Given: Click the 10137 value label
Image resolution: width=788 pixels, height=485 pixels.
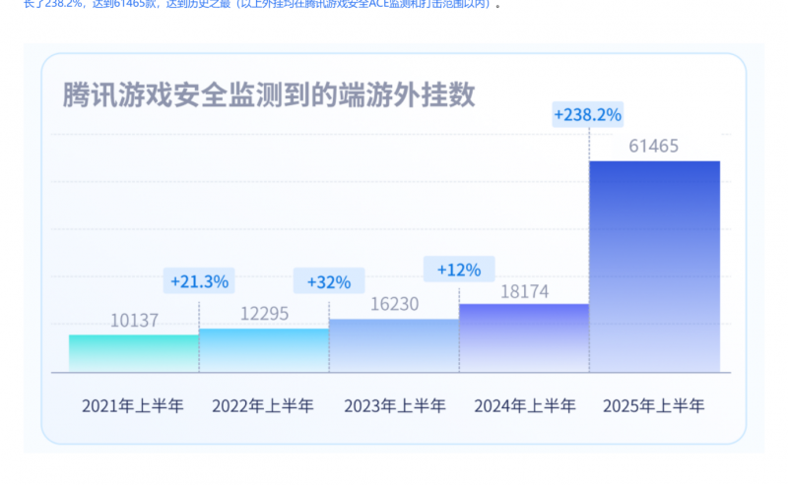Looking at the screenshot, I should coord(134,320).
